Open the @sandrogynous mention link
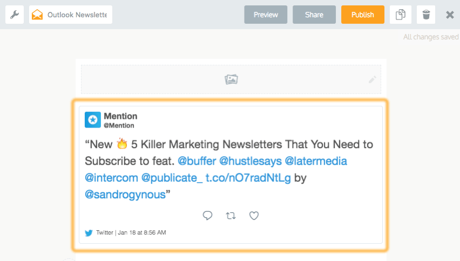 point(125,195)
